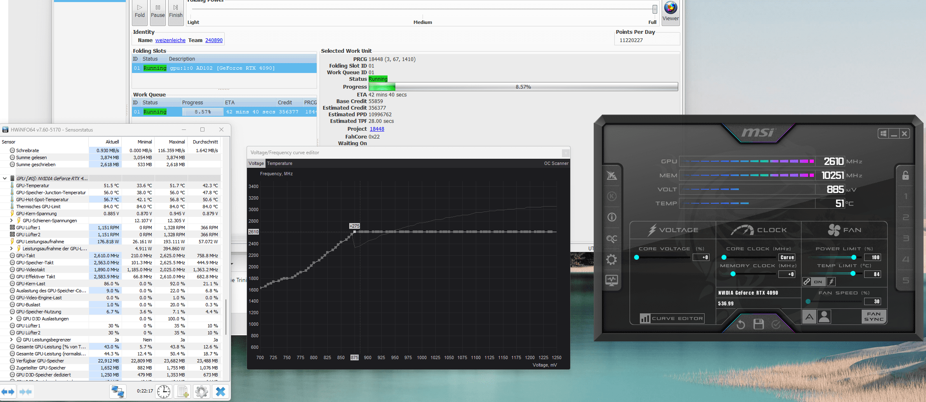Open Afterburner information (i) icon
Screen dimensions: 926x402
612,217
